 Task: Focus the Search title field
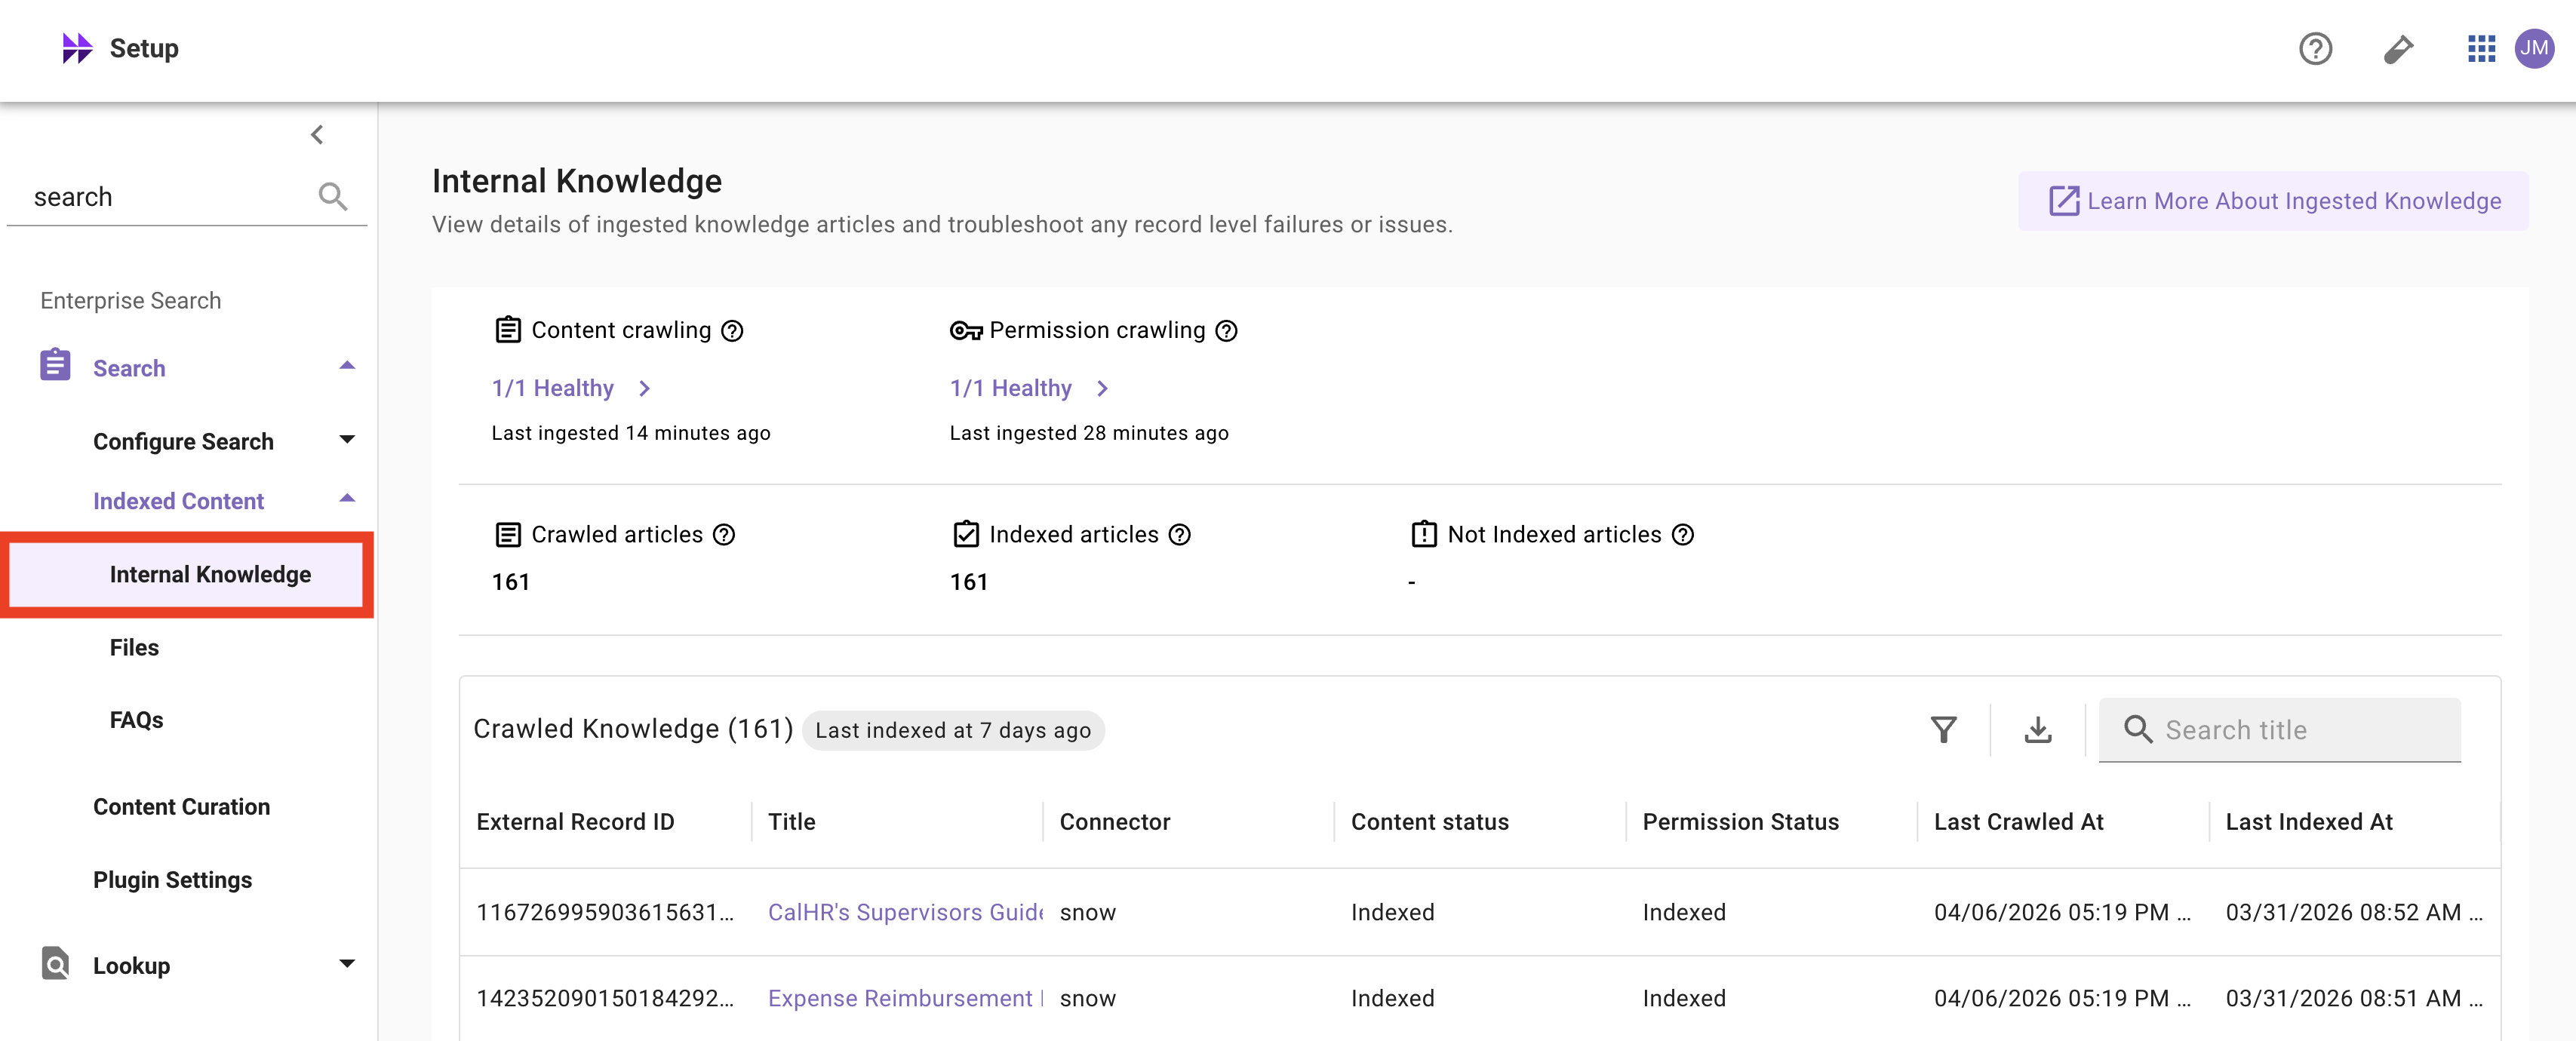(x=2280, y=730)
